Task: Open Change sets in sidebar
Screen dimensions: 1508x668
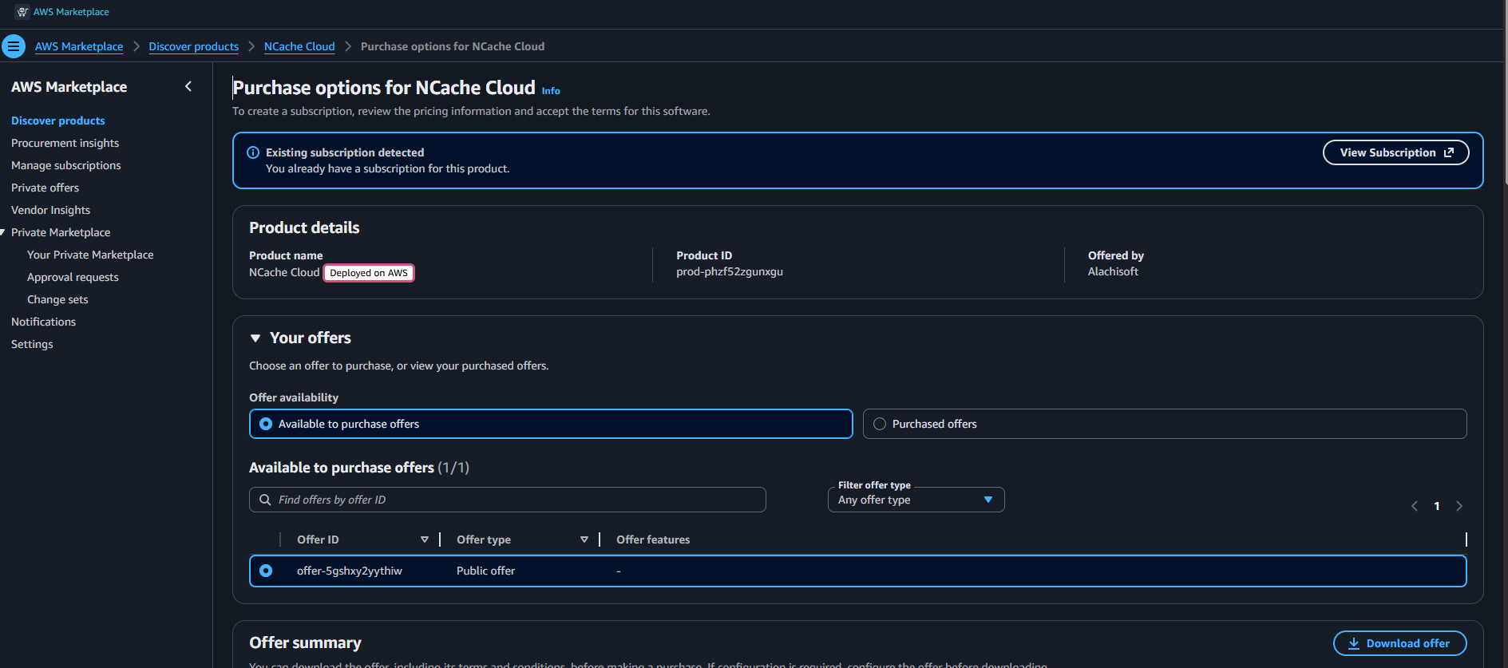Action: click(57, 299)
